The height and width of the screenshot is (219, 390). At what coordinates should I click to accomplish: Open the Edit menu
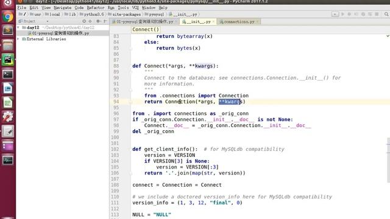coord(34,8)
